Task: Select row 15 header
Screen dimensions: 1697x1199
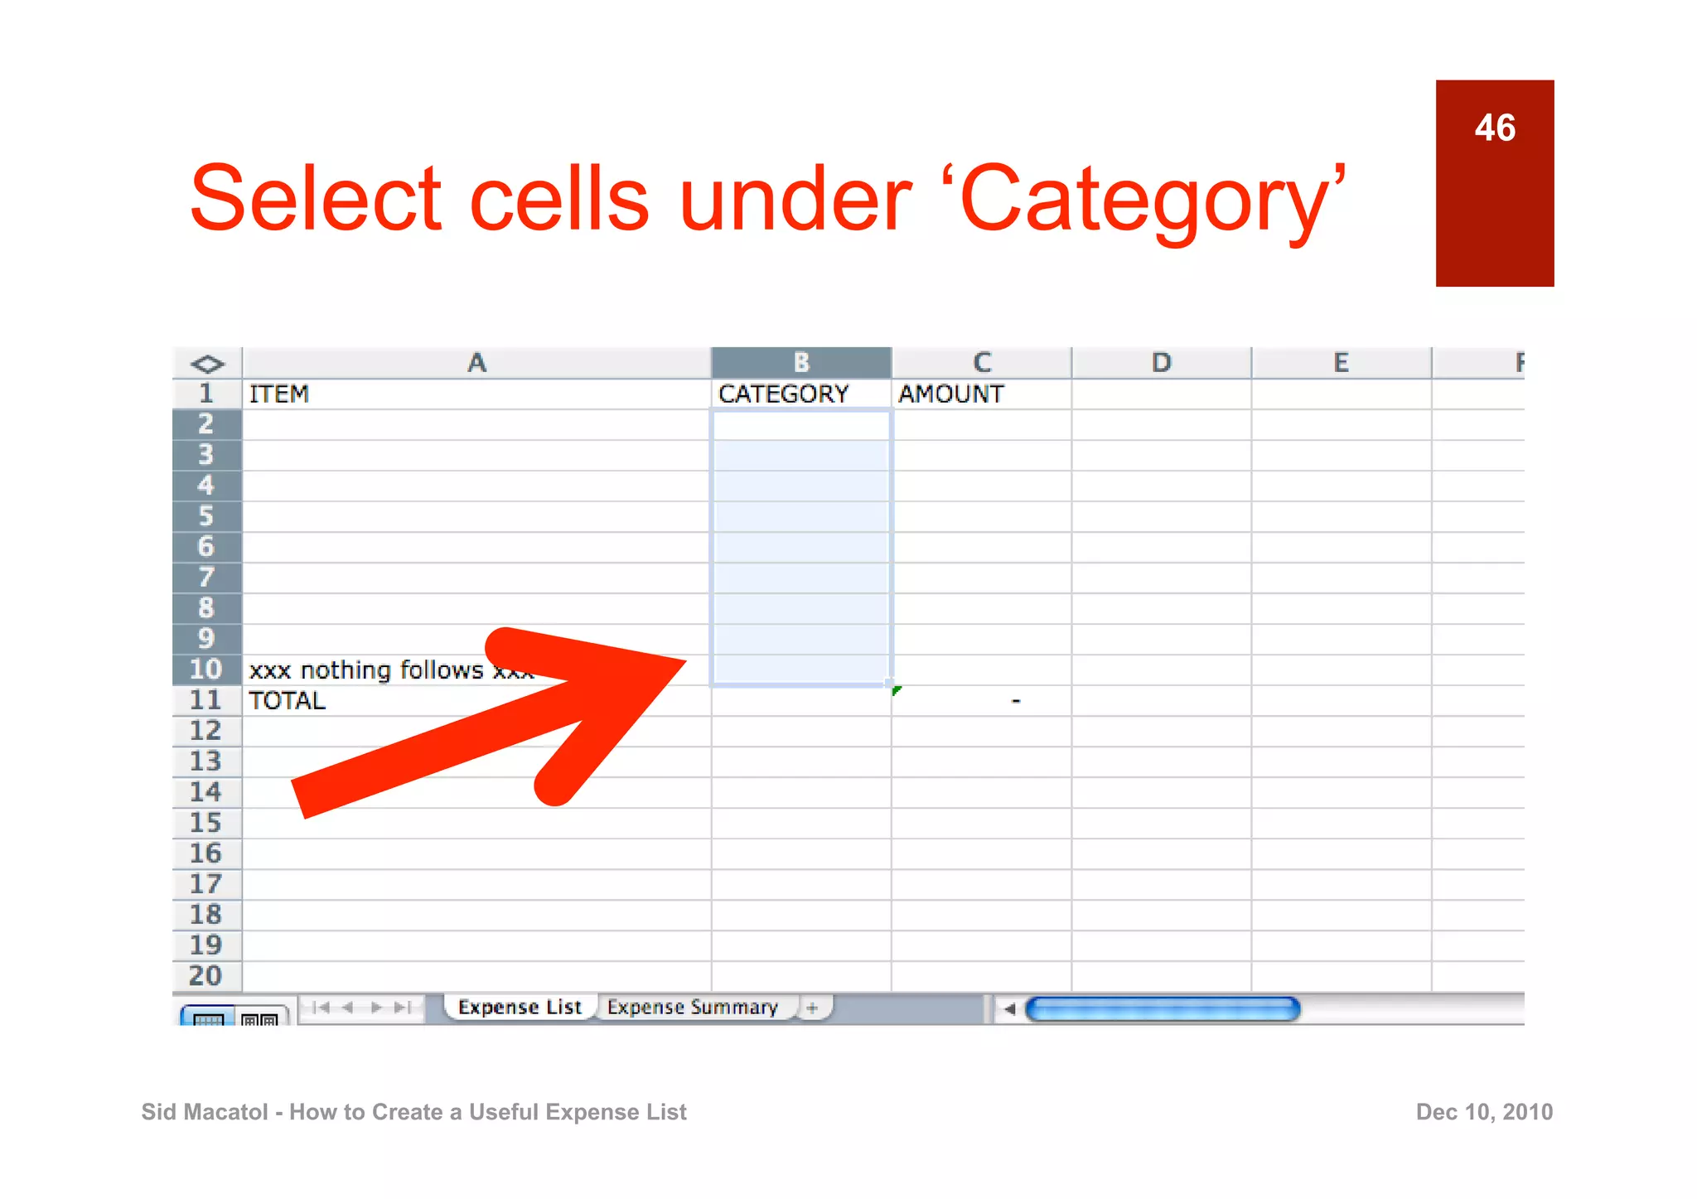Action: pyautogui.click(x=206, y=823)
